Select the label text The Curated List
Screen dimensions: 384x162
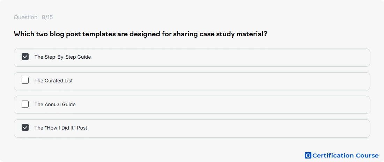54,81
